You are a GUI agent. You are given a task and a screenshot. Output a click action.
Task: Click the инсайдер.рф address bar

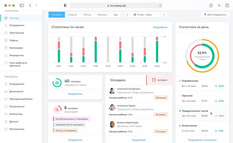point(116,6)
